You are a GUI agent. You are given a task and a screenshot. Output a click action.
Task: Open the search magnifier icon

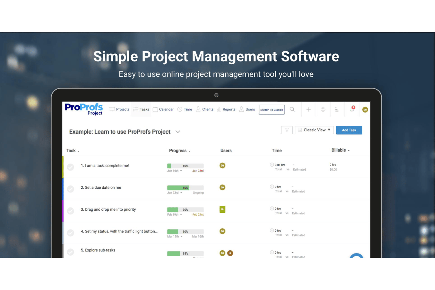(292, 109)
